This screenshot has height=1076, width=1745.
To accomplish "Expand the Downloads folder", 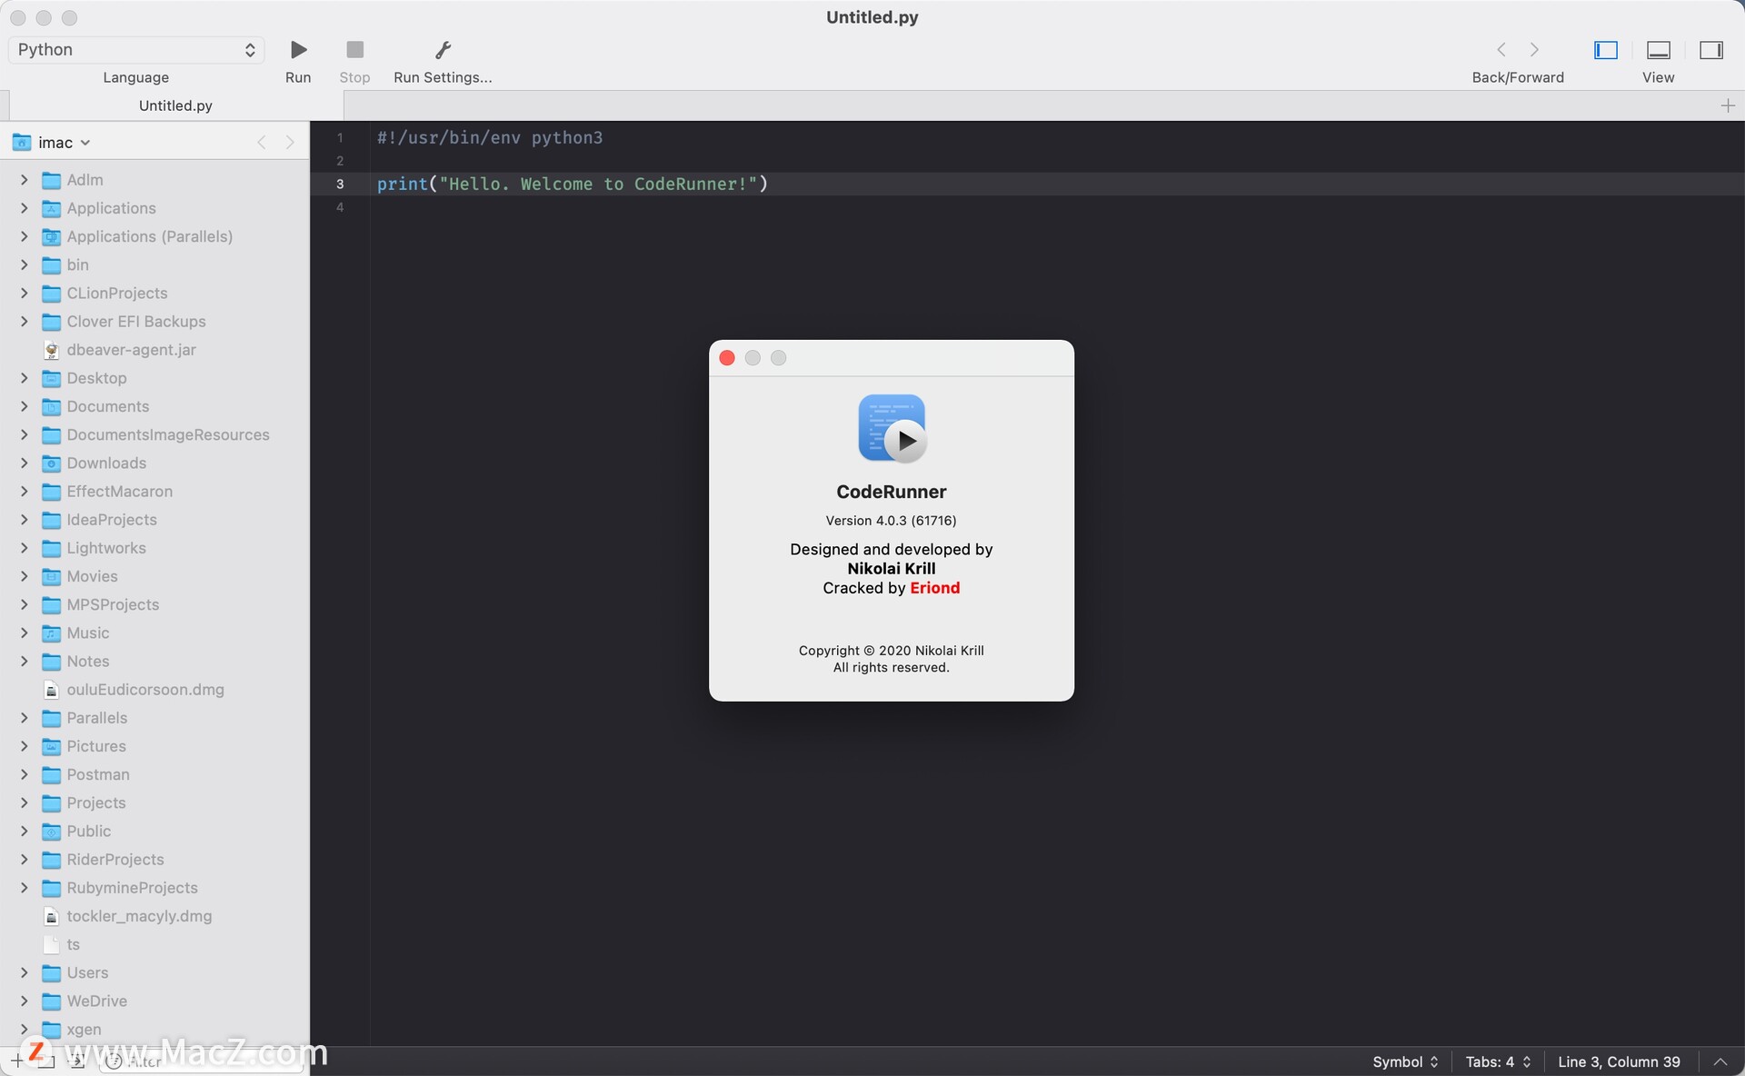I will (25, 463).
